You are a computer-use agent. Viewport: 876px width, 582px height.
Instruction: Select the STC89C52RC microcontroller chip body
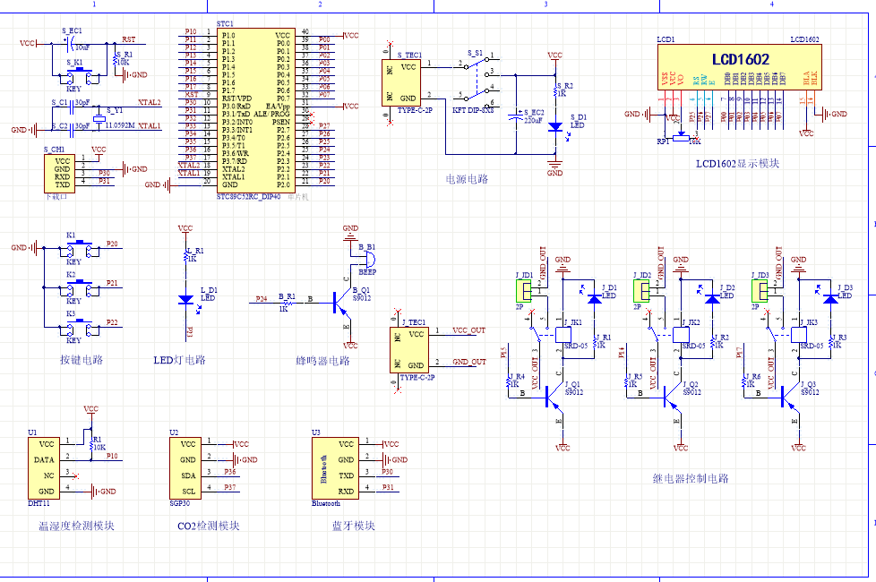coord(256,110)
